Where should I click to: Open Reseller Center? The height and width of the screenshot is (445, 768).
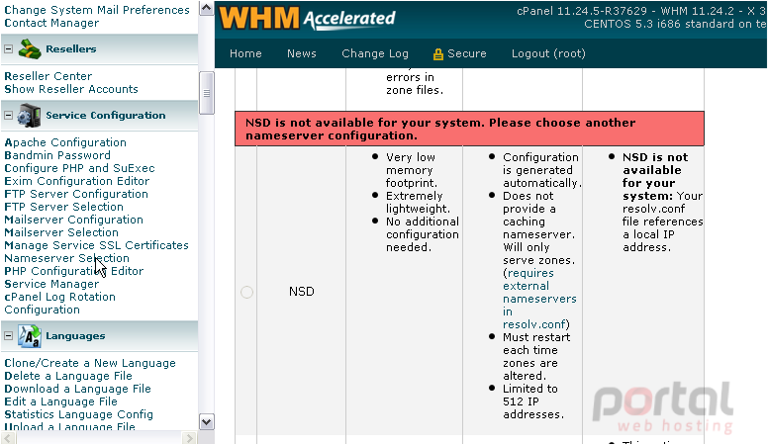[x=48, y=76]
